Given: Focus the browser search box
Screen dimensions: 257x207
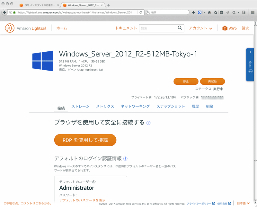Looking at the screenshot, I should coord(167,12).
